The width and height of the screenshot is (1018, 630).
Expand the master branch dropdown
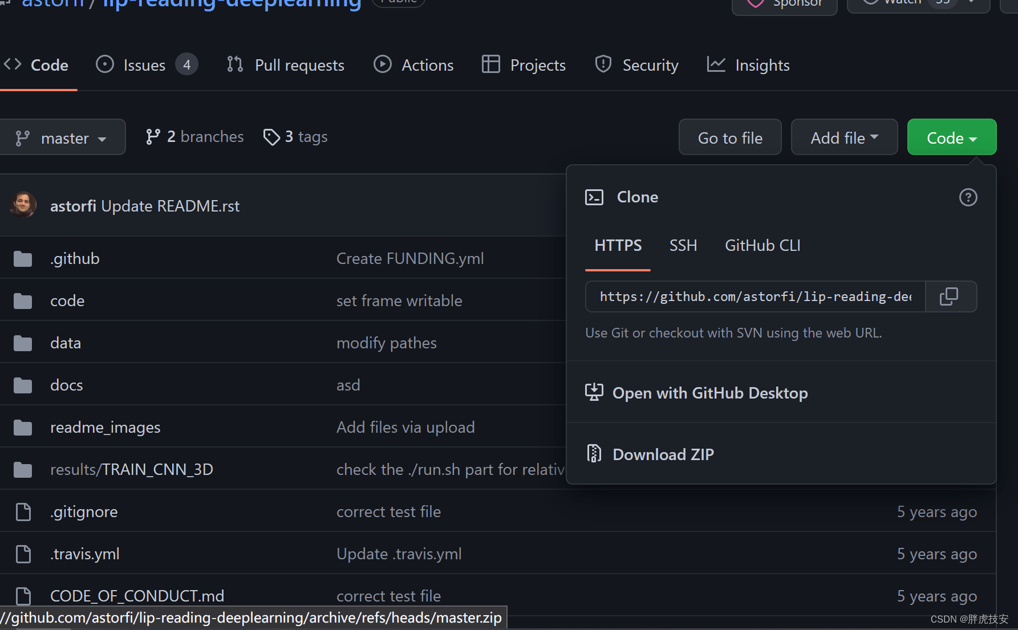62,137
